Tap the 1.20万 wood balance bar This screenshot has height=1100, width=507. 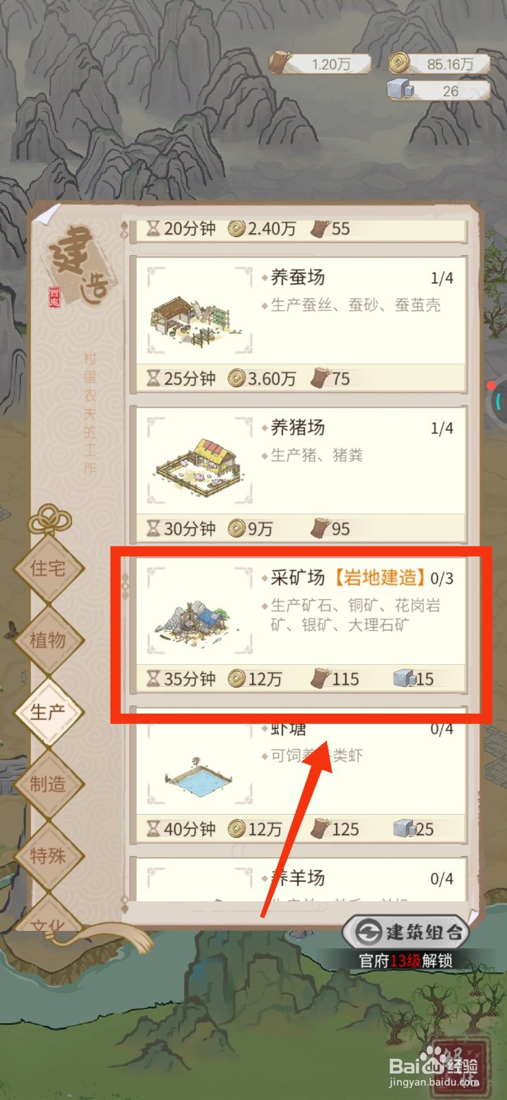[x=320, y=64]
